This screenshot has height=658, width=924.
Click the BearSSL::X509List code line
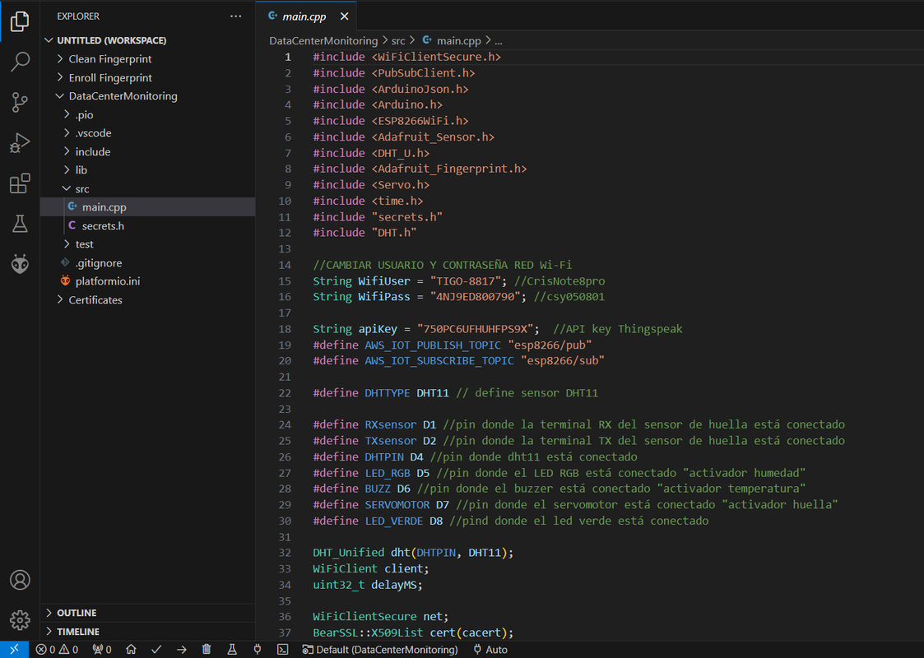[x=413, y=633]
